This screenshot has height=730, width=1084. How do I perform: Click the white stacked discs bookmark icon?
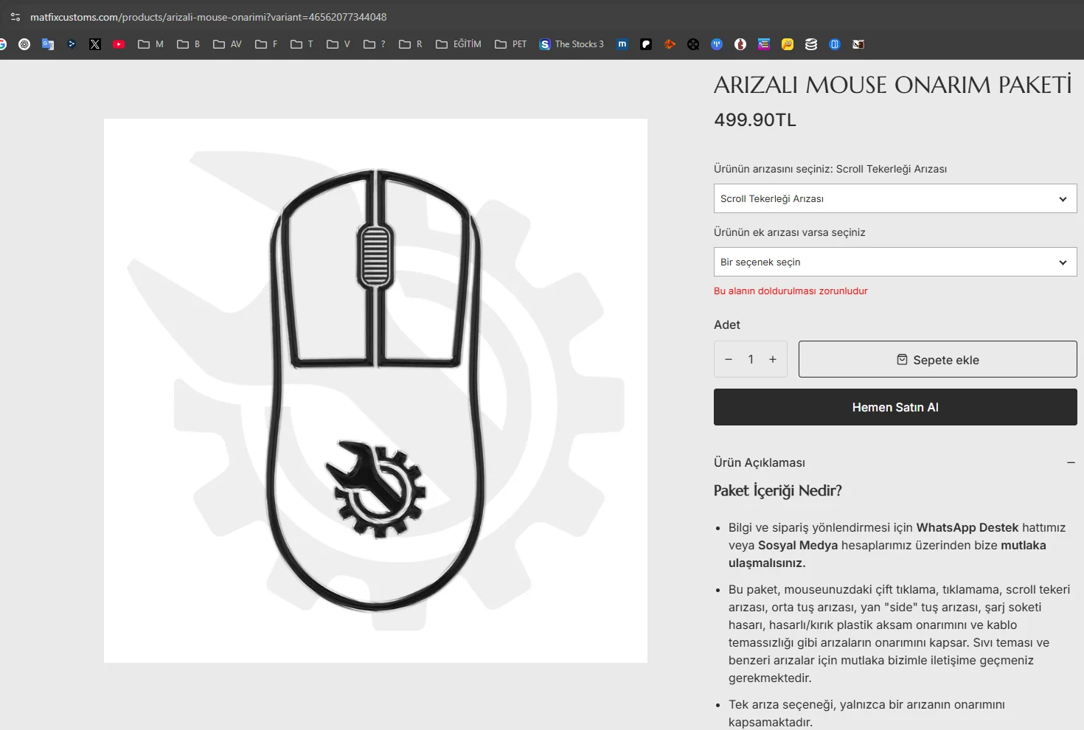pyautogui.click(x=811, y=44)
